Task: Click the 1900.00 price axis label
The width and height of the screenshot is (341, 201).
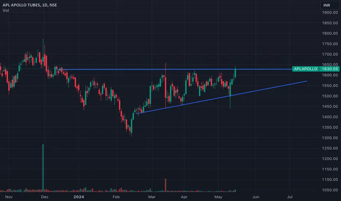Action: pos(330,12)
